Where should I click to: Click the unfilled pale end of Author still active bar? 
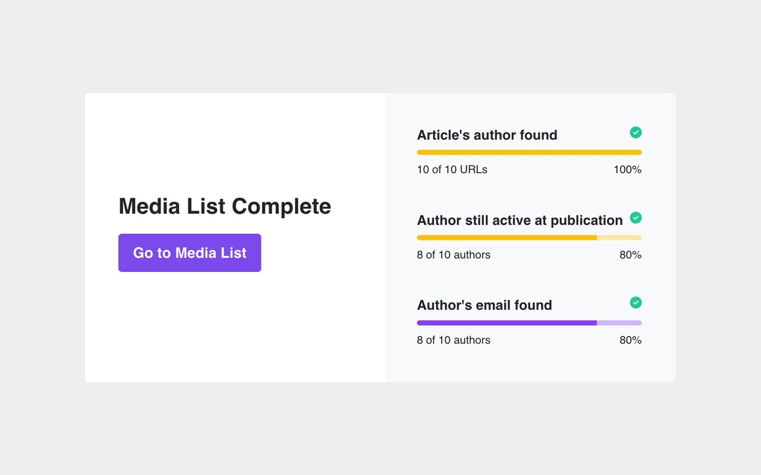(x=619, y=237)
